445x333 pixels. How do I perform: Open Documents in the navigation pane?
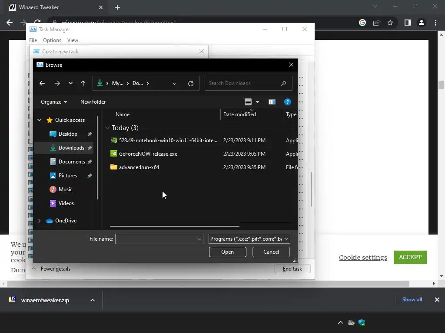point(72,162)
